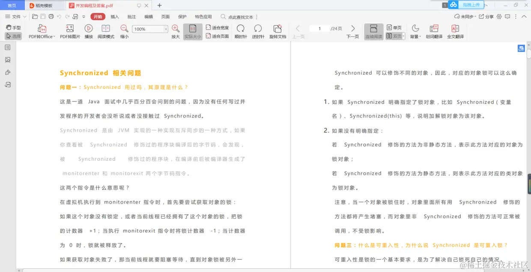
Task: Open 全文翻译 full-text translation
Action: coord(455,32)
